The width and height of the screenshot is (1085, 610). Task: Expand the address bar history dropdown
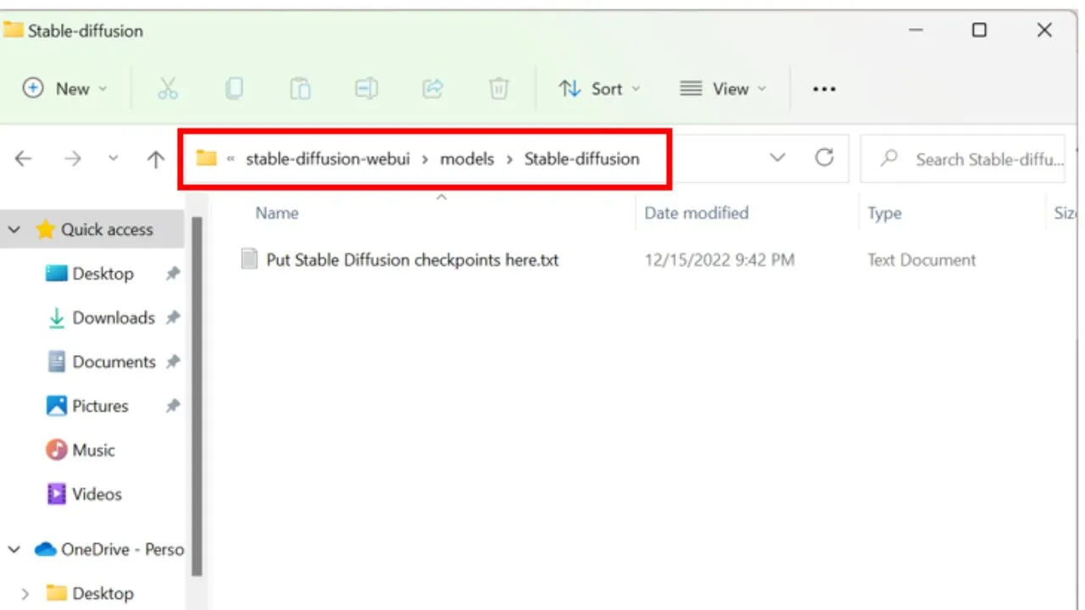(x=777, y=158)
